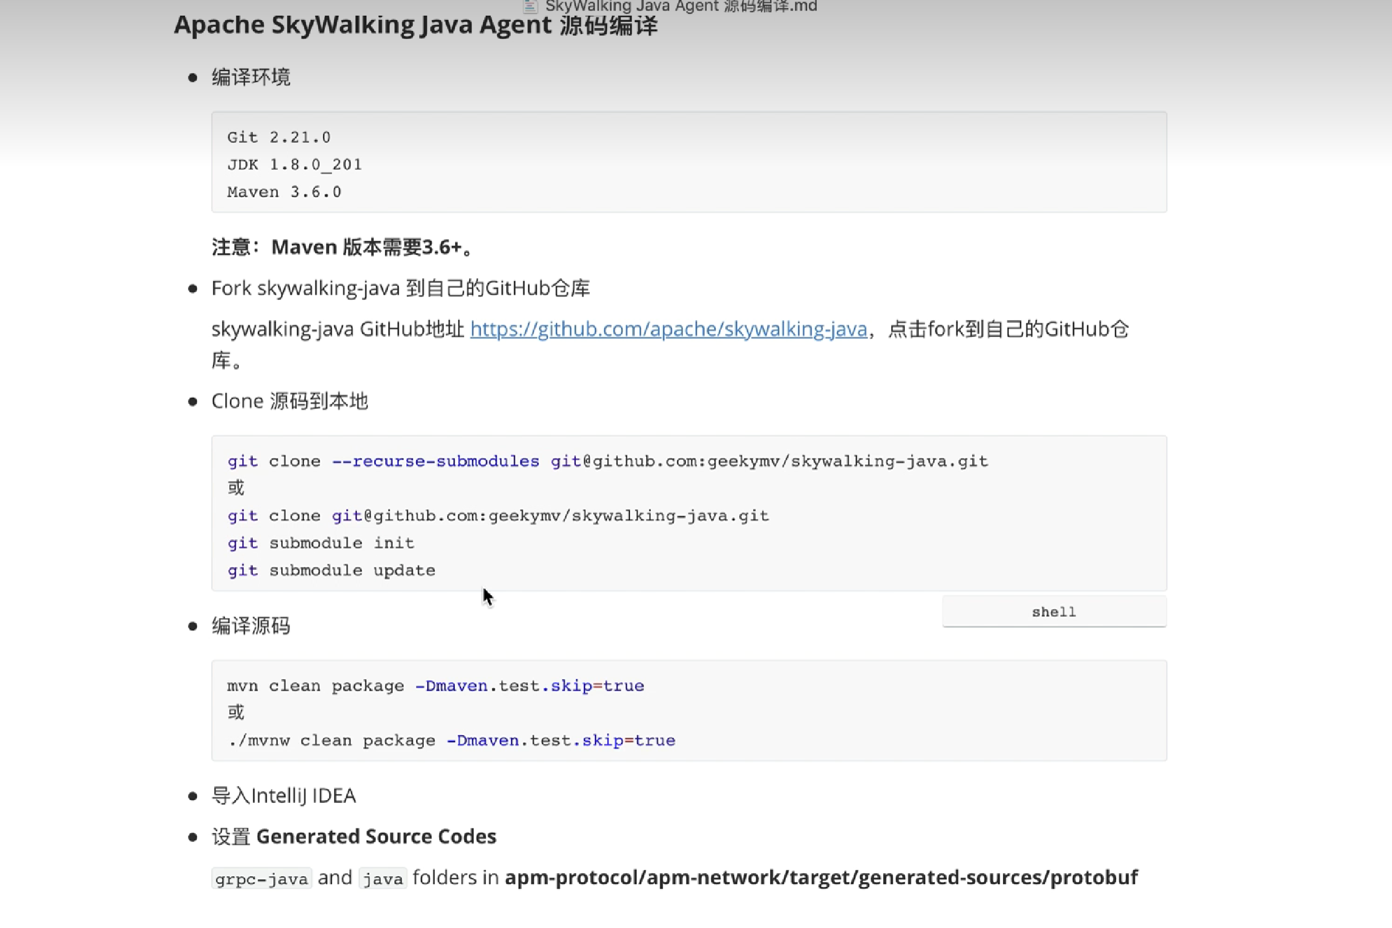Viewport: 1392px width, 928px height.
Task: Click the git submodule update line
Action: pyautogui.click(x=331, y=570)
